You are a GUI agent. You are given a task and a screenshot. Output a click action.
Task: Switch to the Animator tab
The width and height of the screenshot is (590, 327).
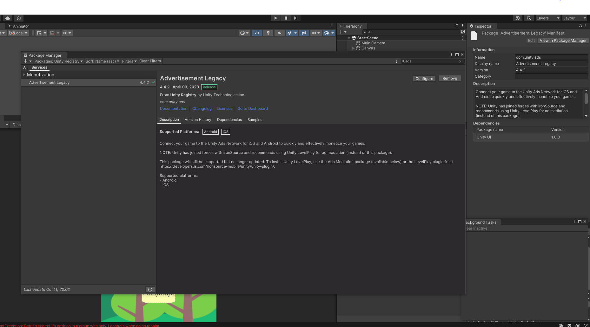(19, 26)
